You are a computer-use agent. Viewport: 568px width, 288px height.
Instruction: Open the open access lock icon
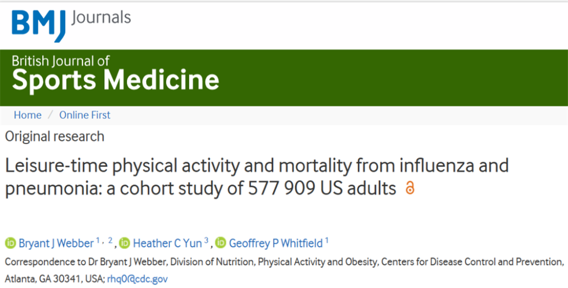410,188
